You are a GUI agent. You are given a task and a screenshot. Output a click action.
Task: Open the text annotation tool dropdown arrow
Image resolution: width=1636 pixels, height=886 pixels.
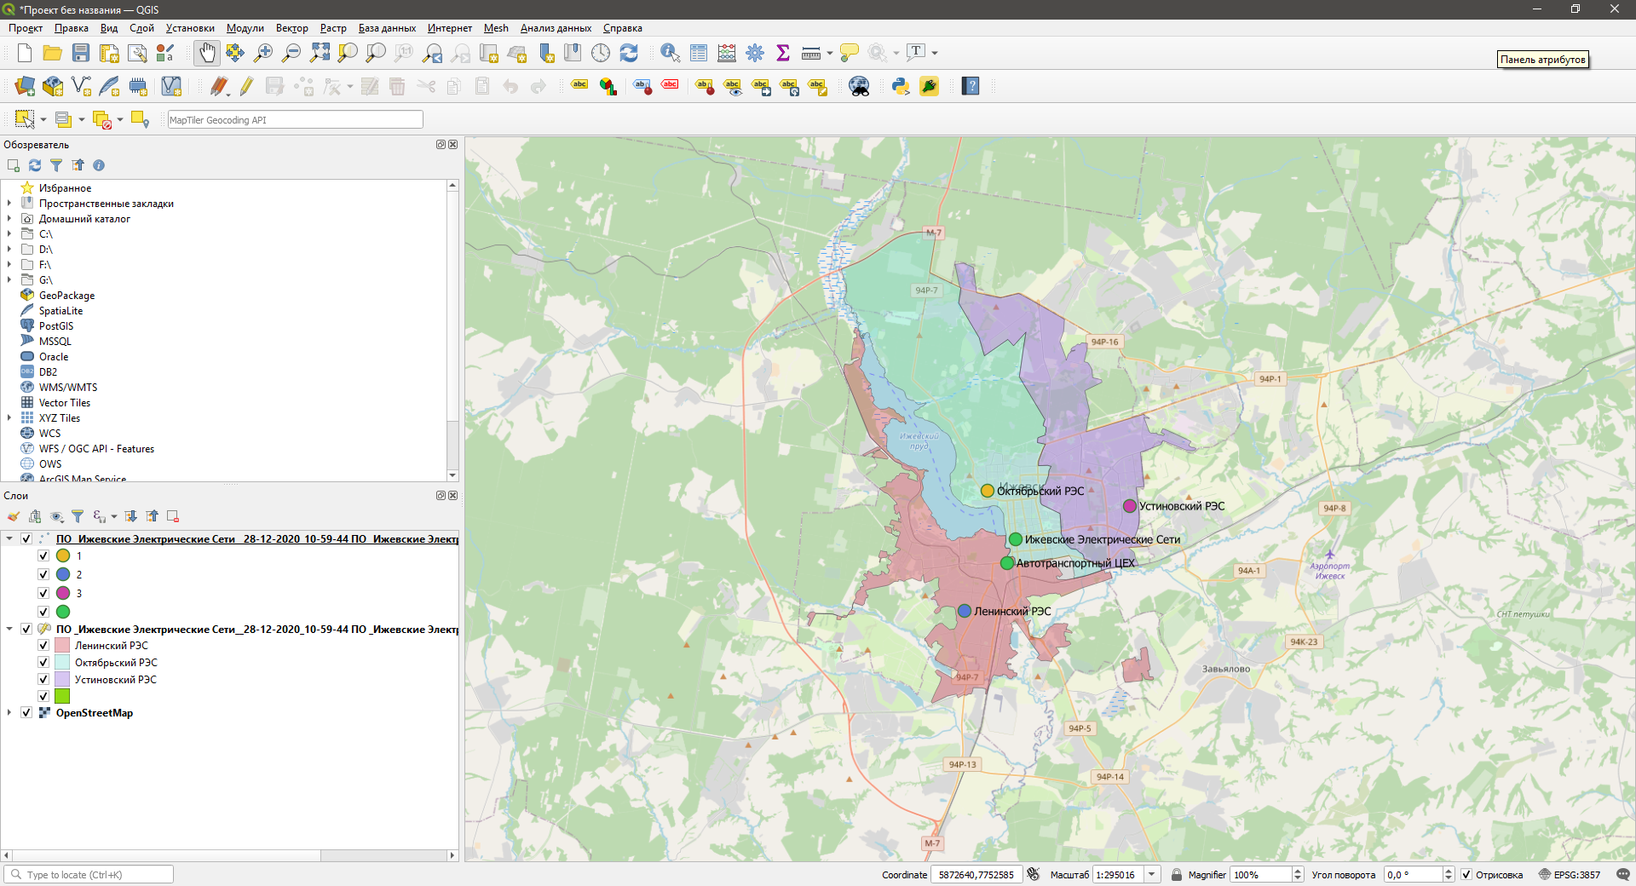coord(935,53)
